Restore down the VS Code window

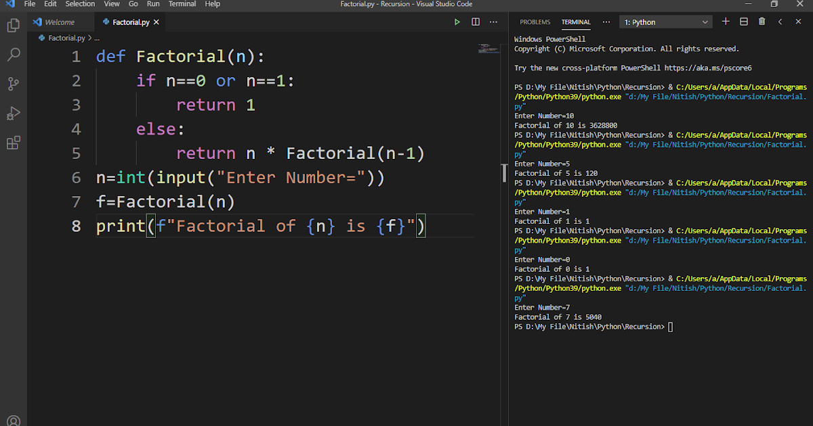pyautogui.click(x=774, y=4)
